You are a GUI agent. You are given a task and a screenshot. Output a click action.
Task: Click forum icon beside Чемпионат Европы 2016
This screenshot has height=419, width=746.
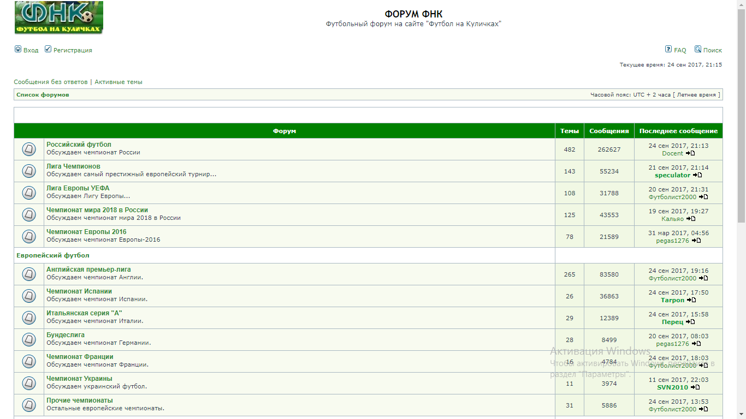(29, 236)
